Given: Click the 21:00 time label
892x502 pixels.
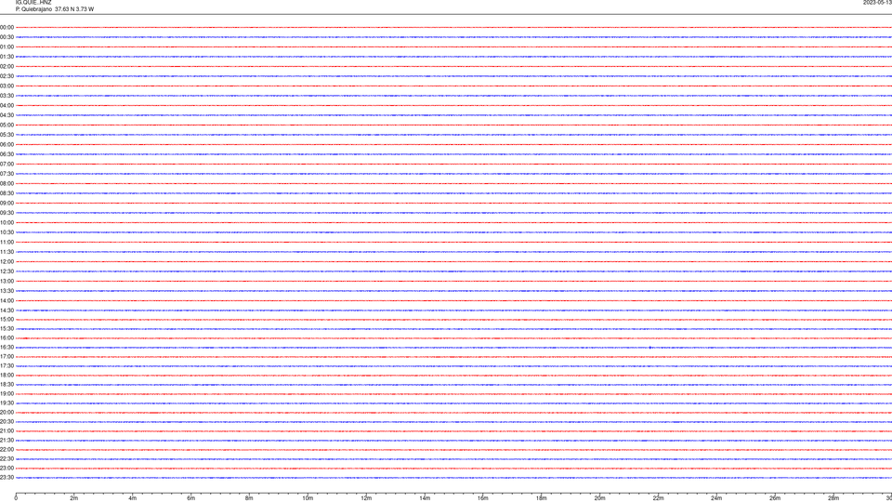Looking at the screenshot, I should [x=7, y=430].
